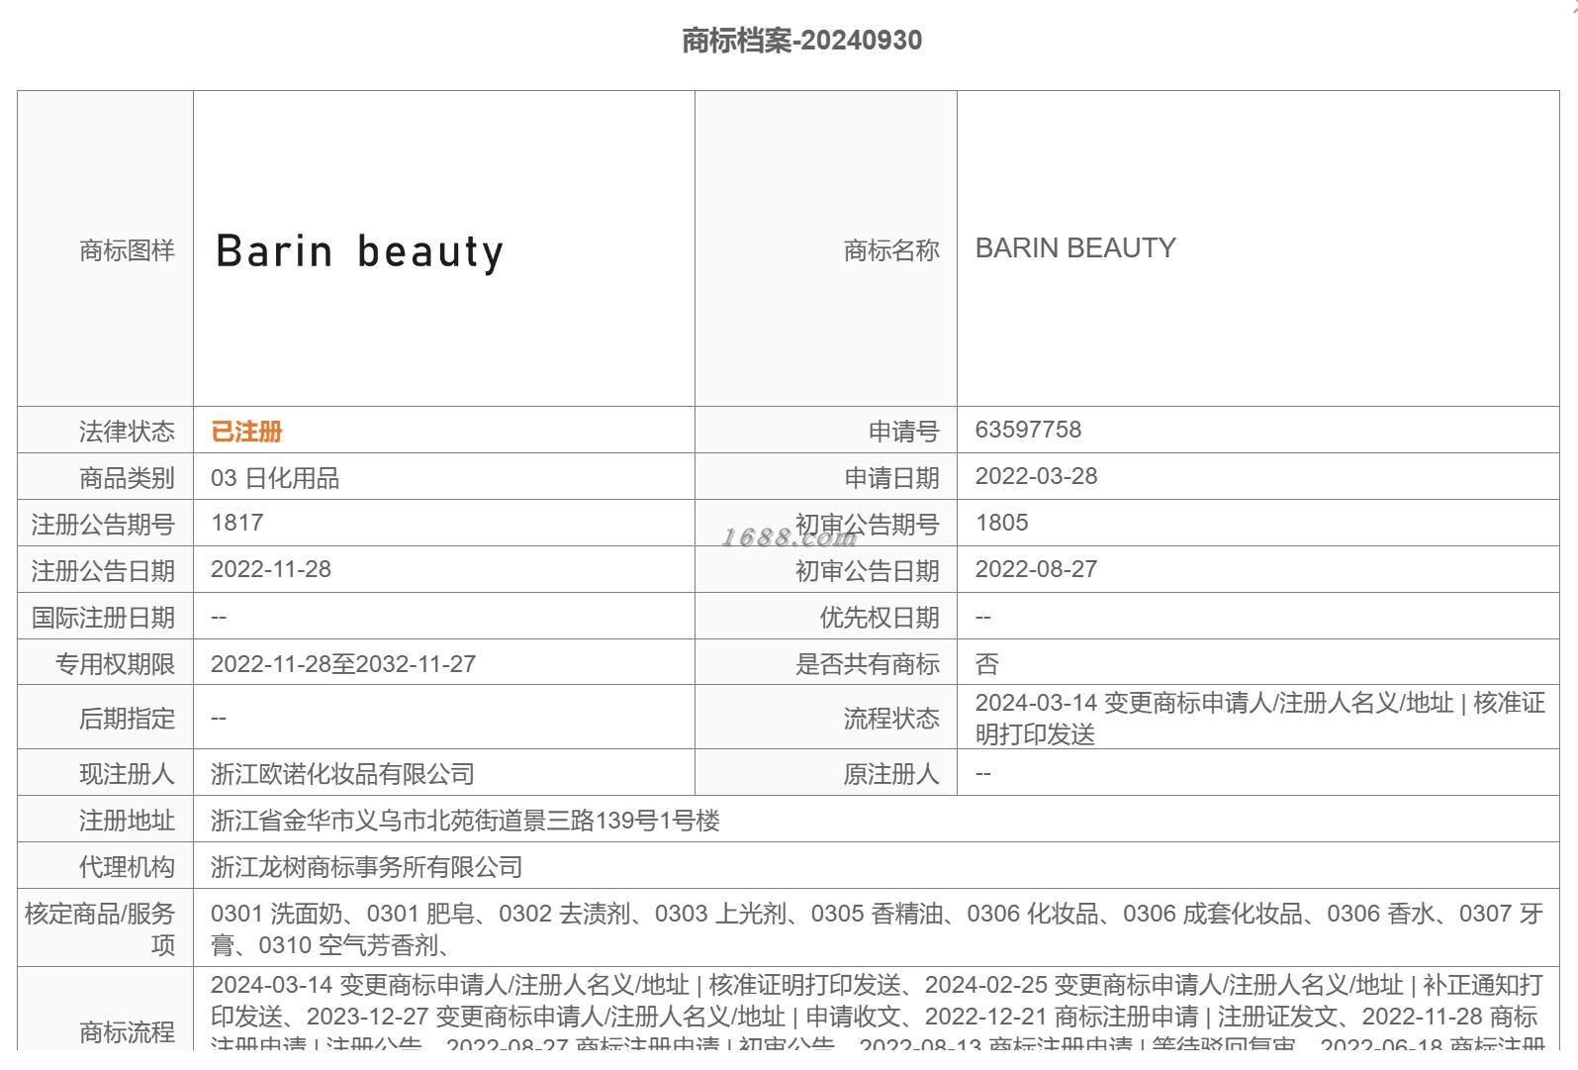1578x1070 pixels.
Task: Click the 注册公告日期 label
Action: point(103,571)
